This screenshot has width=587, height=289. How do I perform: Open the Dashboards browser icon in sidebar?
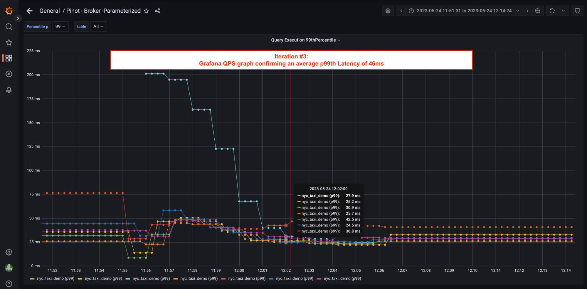coord(9,58)
